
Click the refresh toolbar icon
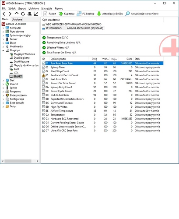[23, 14]
